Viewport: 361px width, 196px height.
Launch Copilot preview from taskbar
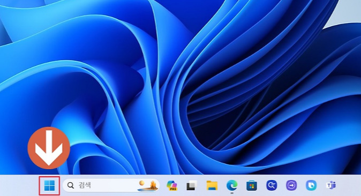click(x=172, y=186)
